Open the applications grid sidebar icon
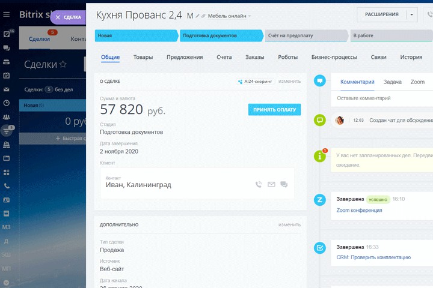433x288 pixels. point(7,172)
